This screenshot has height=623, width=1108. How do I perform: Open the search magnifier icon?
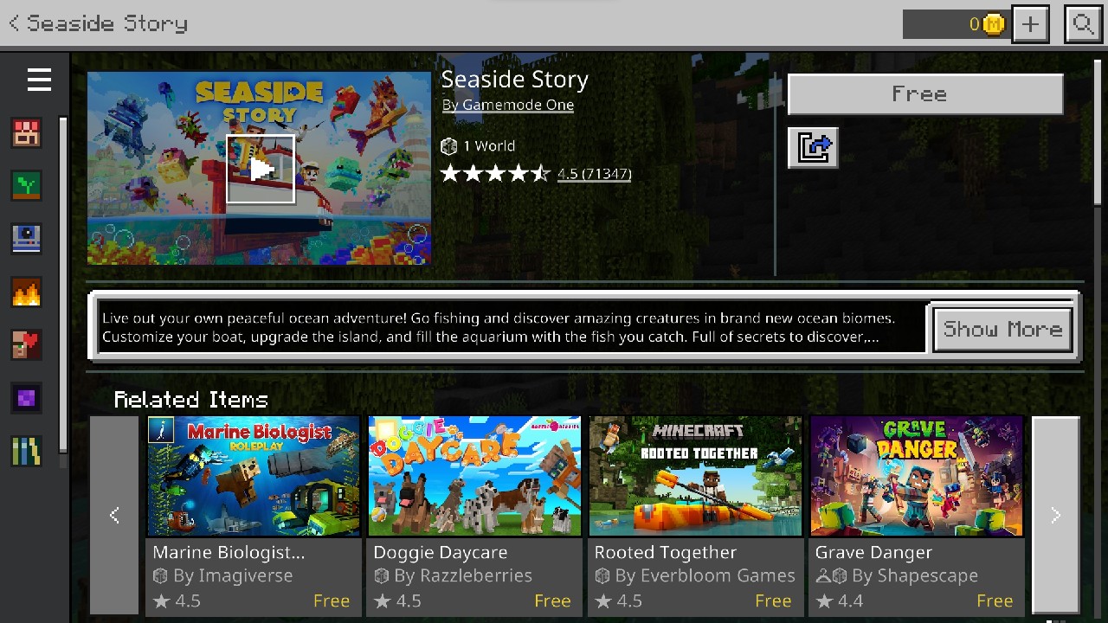(x=1083, y=24)
